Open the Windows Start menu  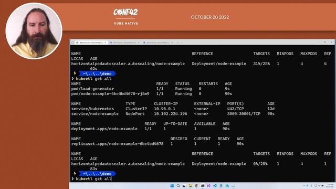172,186
